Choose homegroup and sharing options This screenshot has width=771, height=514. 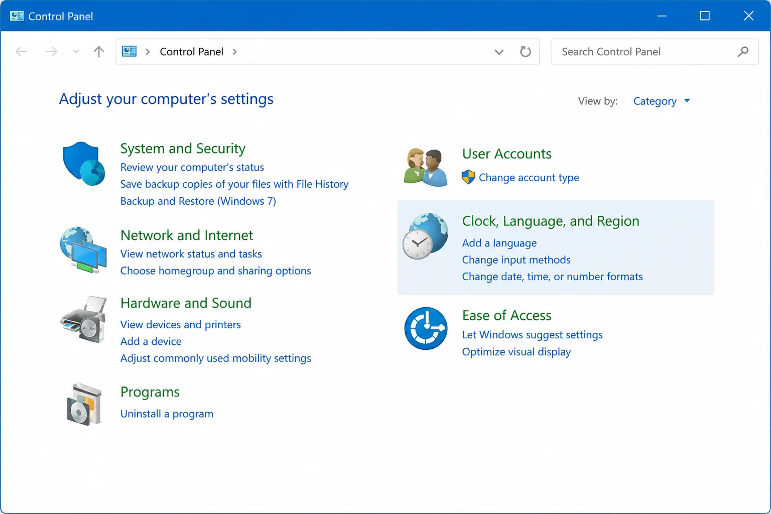pyautogui.click(x=216, y=271)
